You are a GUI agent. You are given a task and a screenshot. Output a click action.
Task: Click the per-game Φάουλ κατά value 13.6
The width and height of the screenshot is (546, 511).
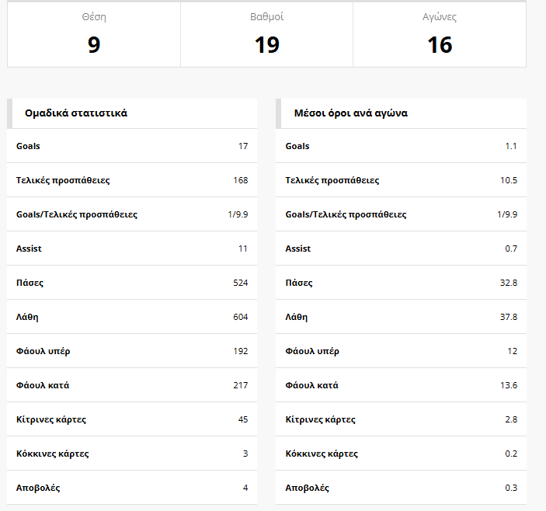[509, 385]
